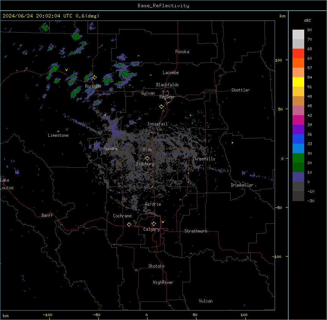Click the Lake Louise label
This screenshot has width=327, height=320.
pos(7,184)
